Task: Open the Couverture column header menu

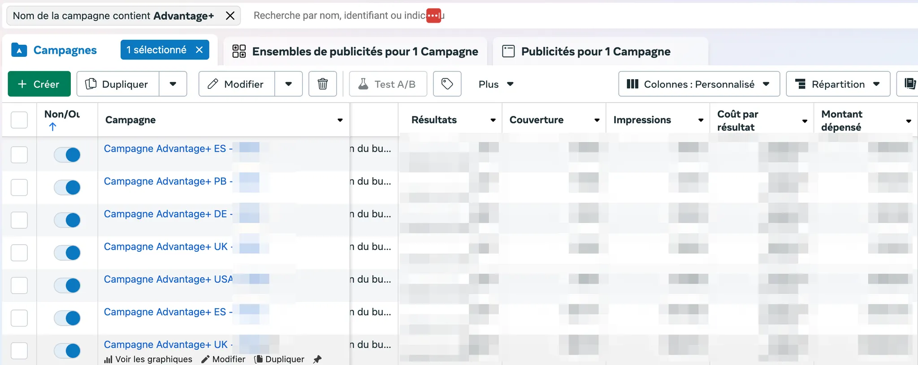Action: (x=597, y=120)
